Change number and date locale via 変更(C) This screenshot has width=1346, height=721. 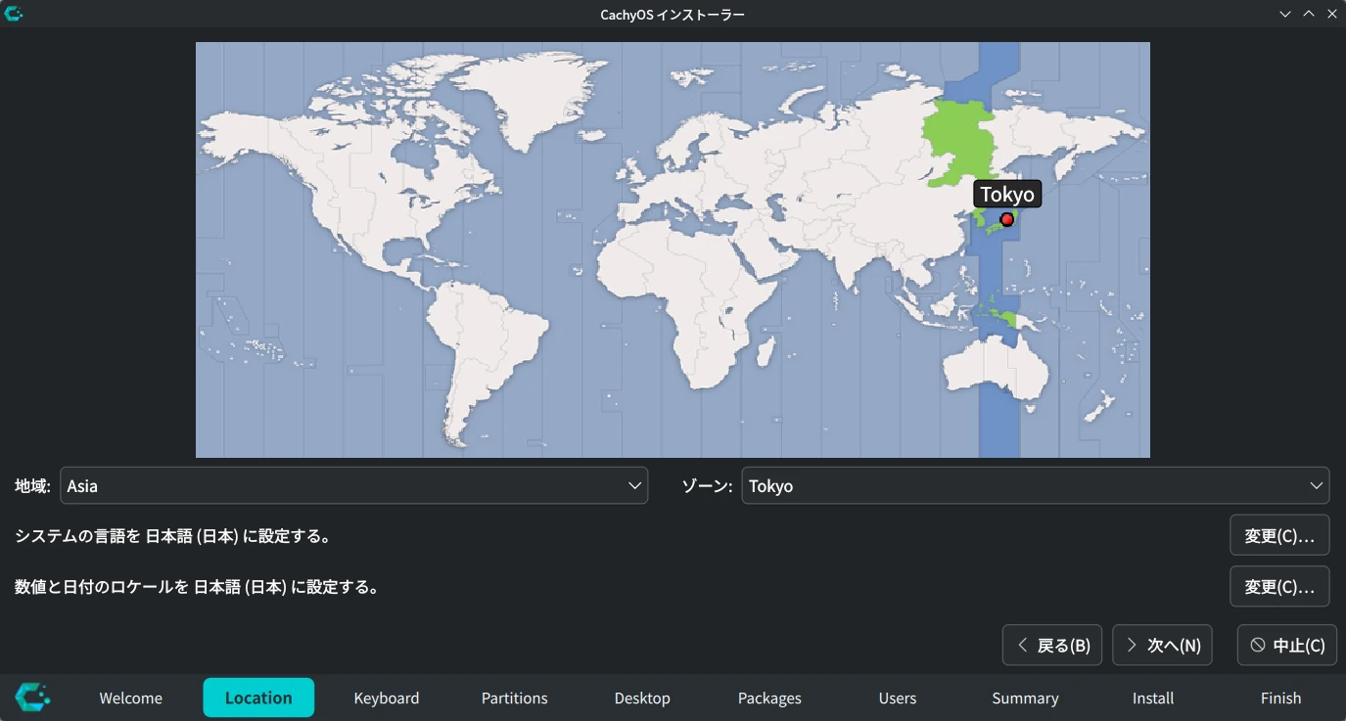tap(1278, 587)
